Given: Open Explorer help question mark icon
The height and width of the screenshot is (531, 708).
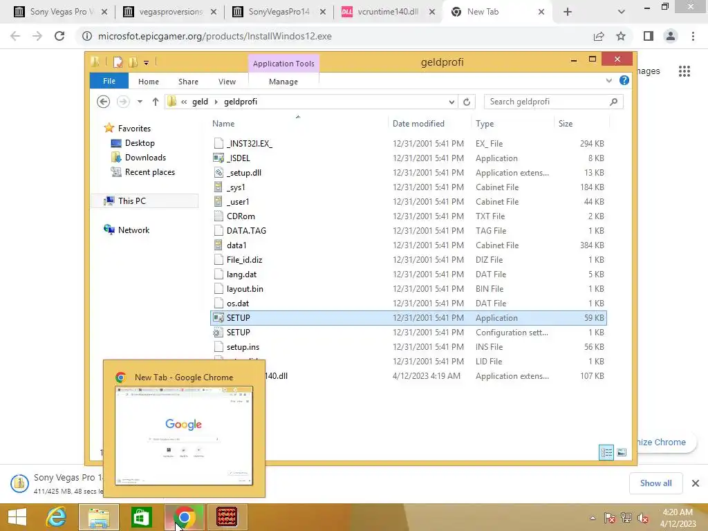Looking at the screenshot, I should (x=624, y=80).
